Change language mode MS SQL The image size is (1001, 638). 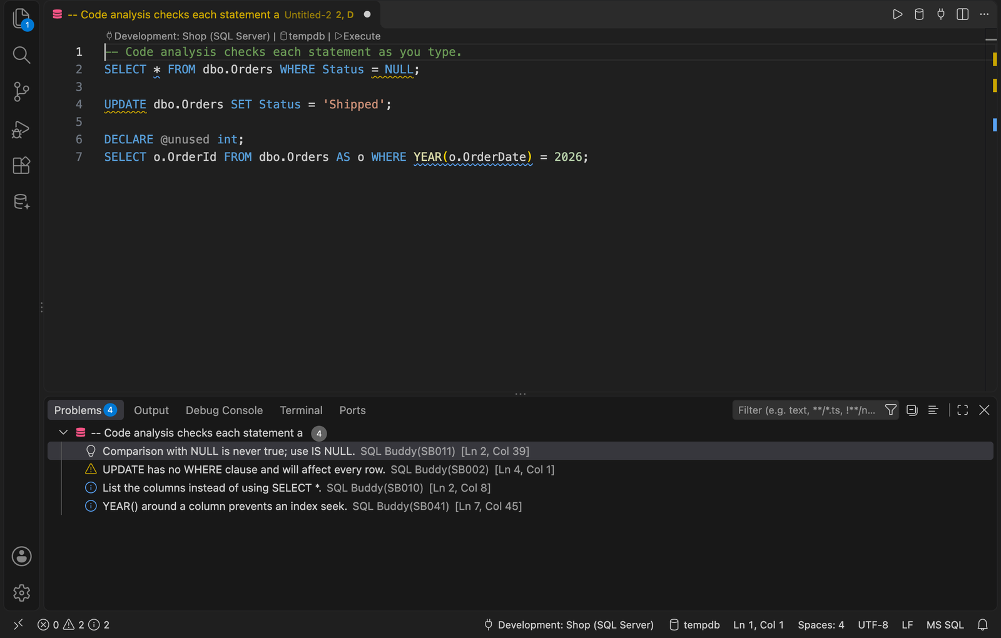945,625
